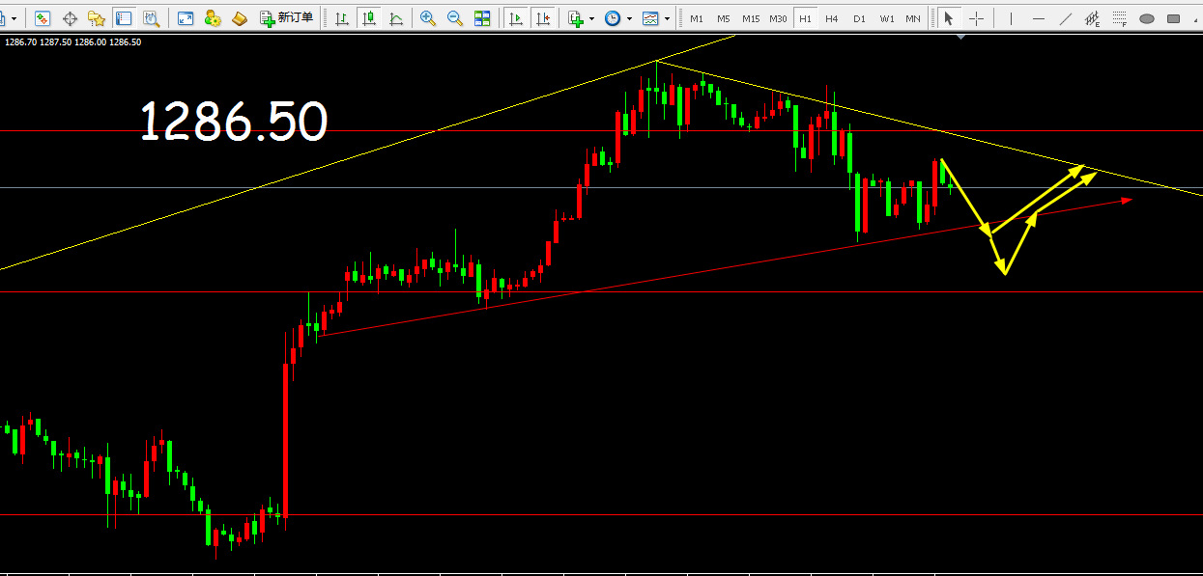The height and width of the screenshot is (576, 1203).
Task: Select the M5 timeframe
Action: tap(724, 18)
